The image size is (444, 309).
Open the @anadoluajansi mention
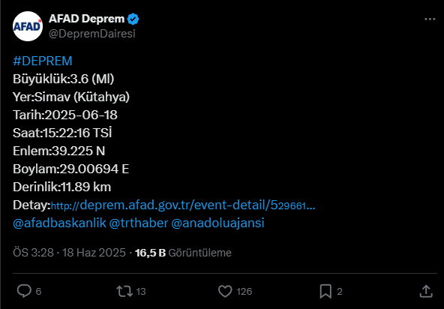click(x=217, y=223)
